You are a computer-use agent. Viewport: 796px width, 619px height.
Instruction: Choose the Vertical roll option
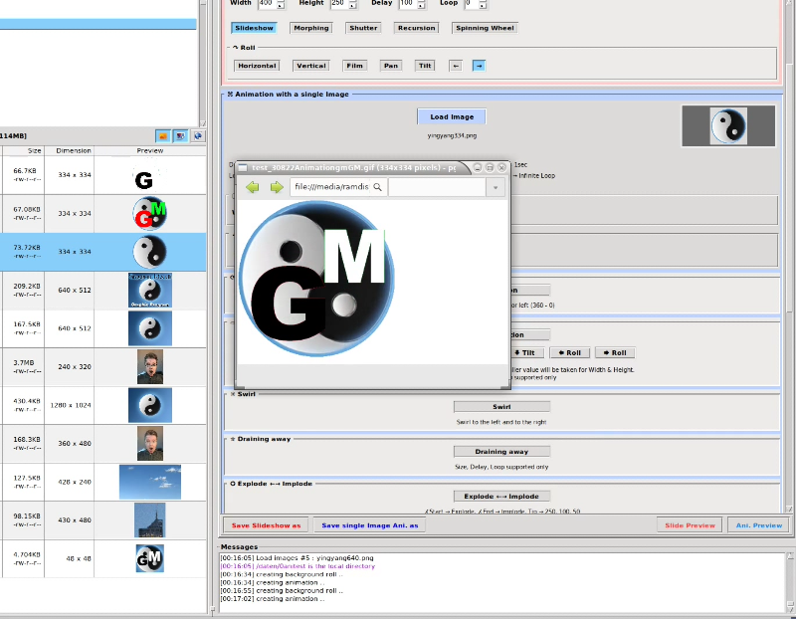[311, 66]
